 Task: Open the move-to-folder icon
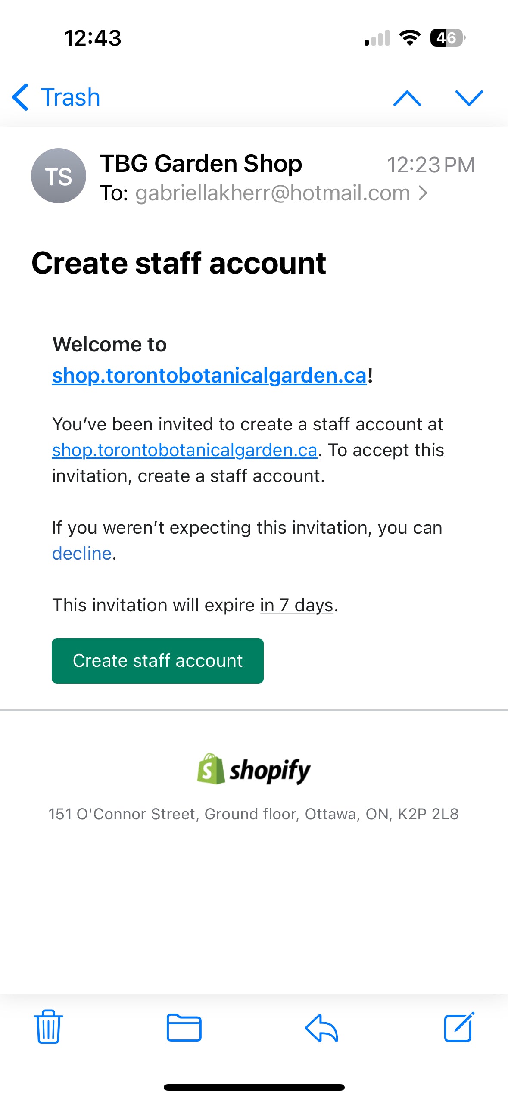(184, 1027)
